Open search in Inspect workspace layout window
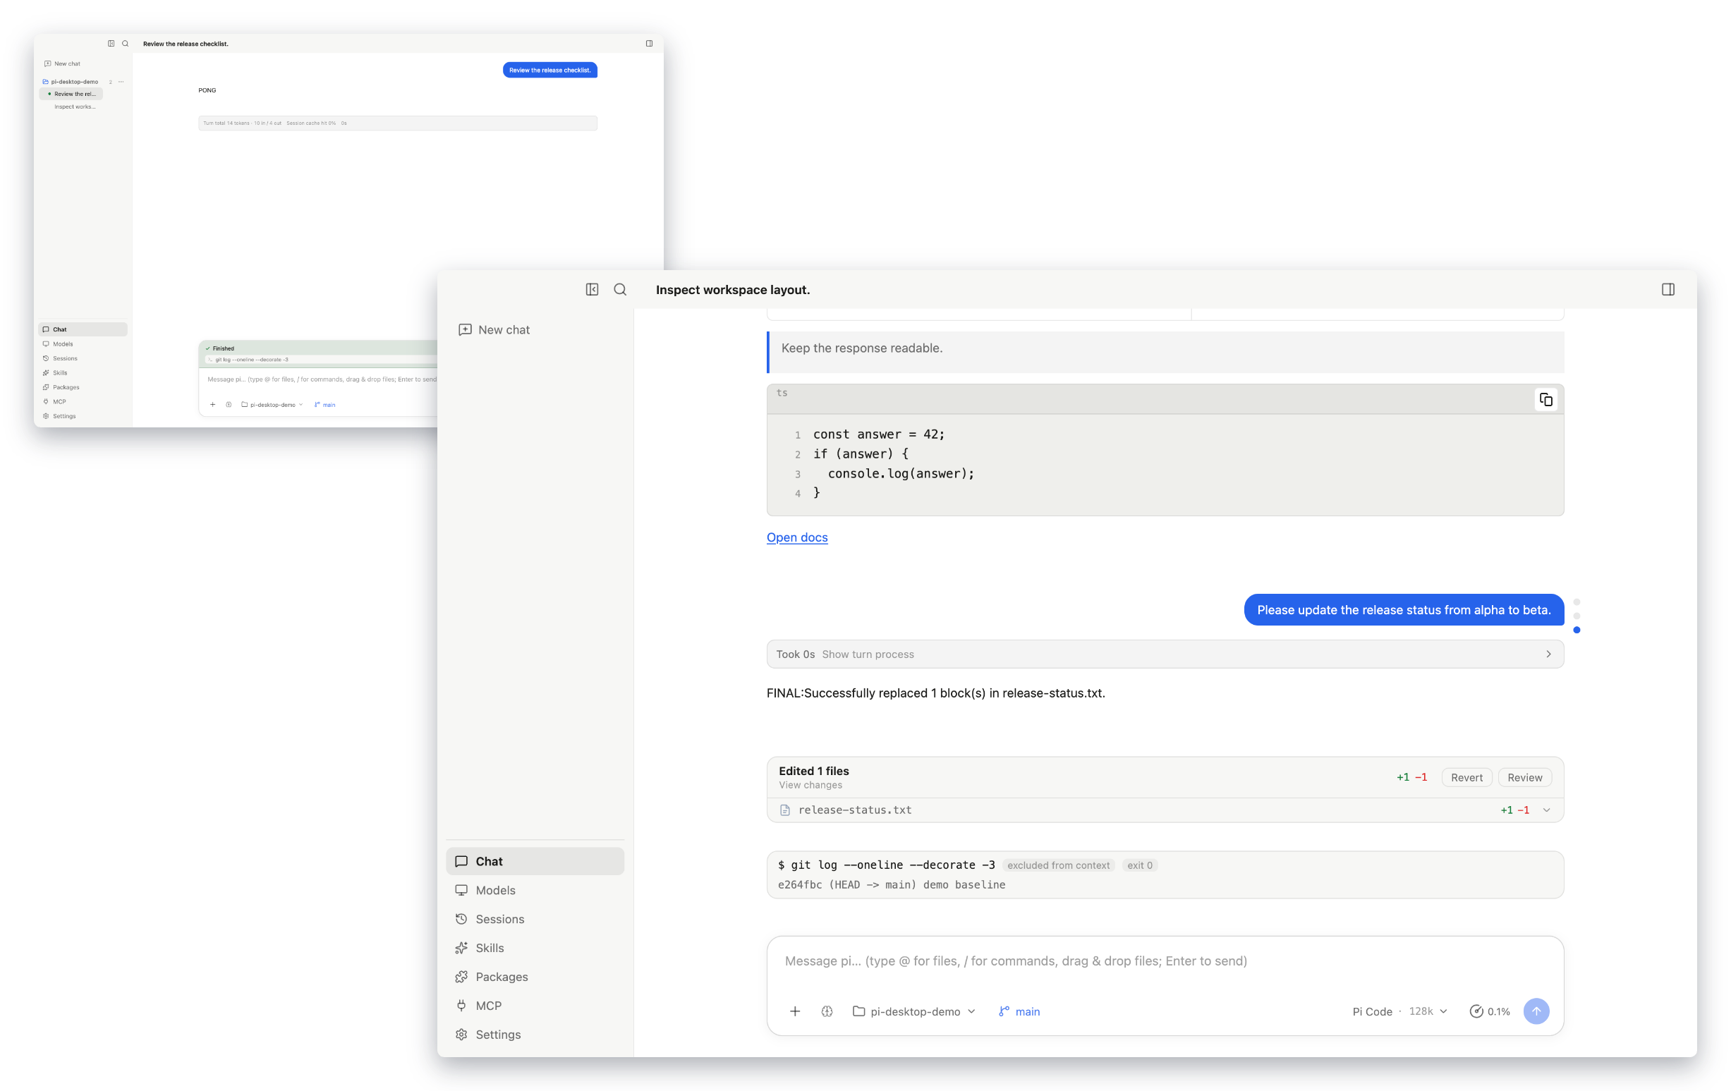 (x=619, y=290)
